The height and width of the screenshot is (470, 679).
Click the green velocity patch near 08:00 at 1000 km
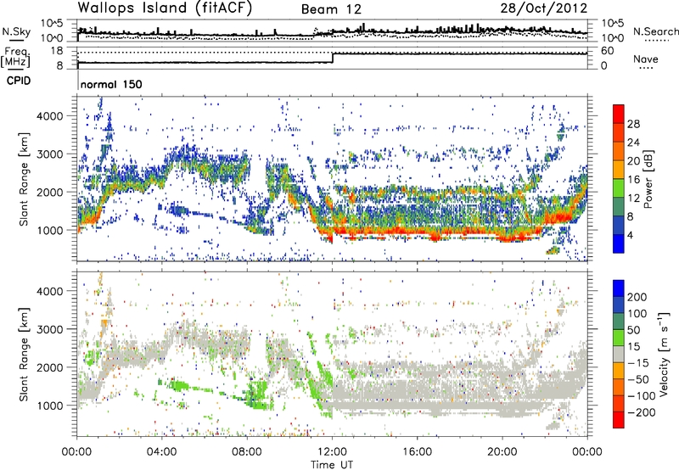coord(259,394)
